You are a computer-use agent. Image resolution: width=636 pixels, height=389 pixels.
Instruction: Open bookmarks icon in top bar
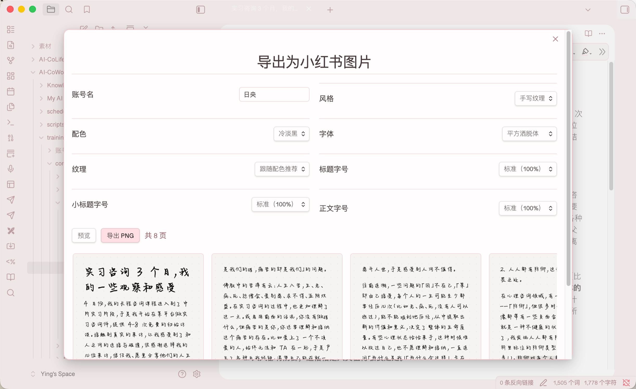pos(87,10)
